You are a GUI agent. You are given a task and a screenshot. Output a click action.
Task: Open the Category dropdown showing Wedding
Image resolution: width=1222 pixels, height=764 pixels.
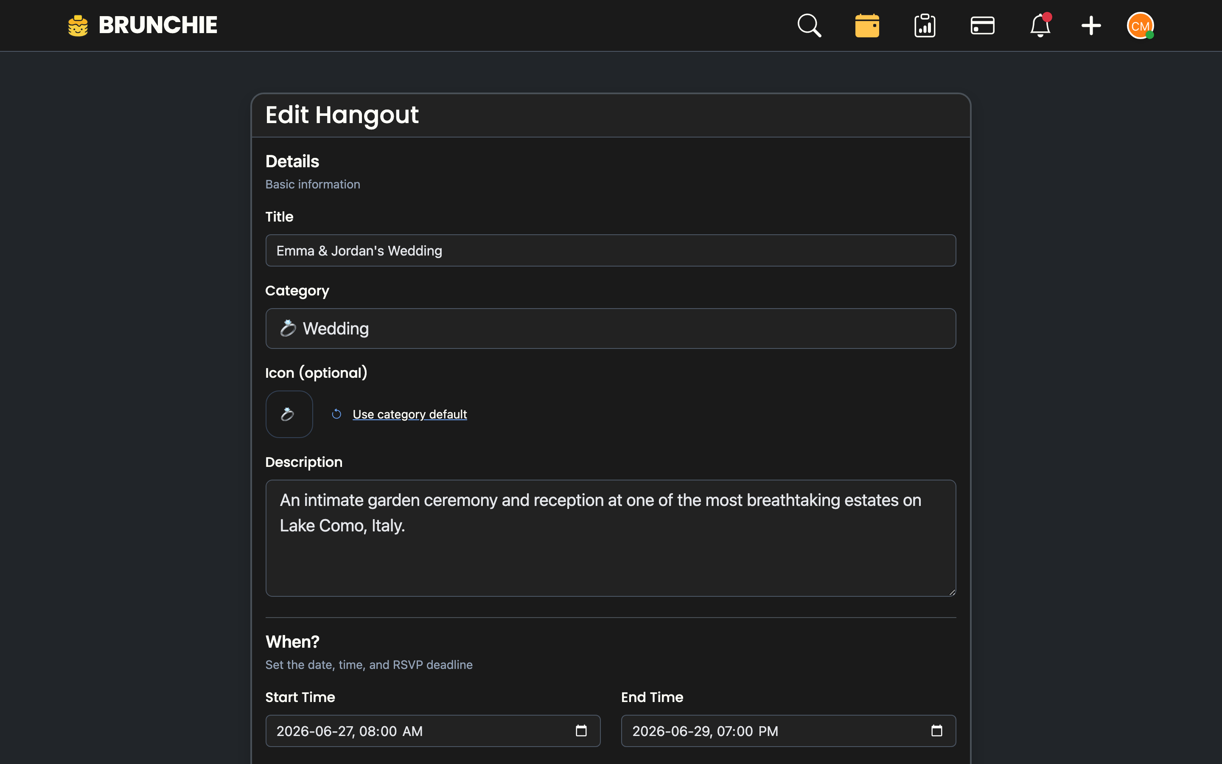[611, 329]
